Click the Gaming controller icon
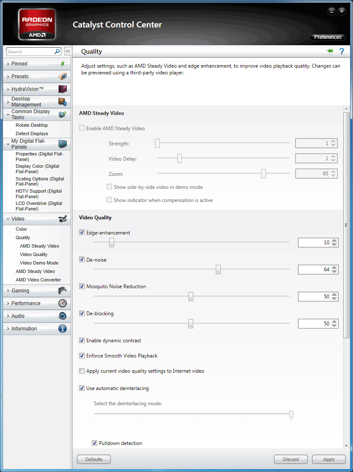353x472 pixels. point(63,290)
